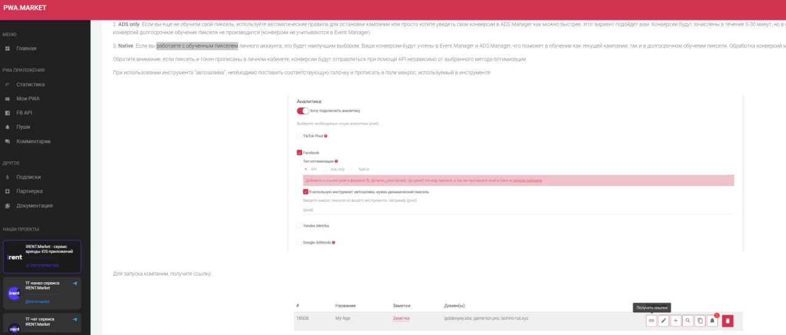Screen dimensions: 786x335
Task: Click the Для запуска компании text line
Action: (162, 274)
